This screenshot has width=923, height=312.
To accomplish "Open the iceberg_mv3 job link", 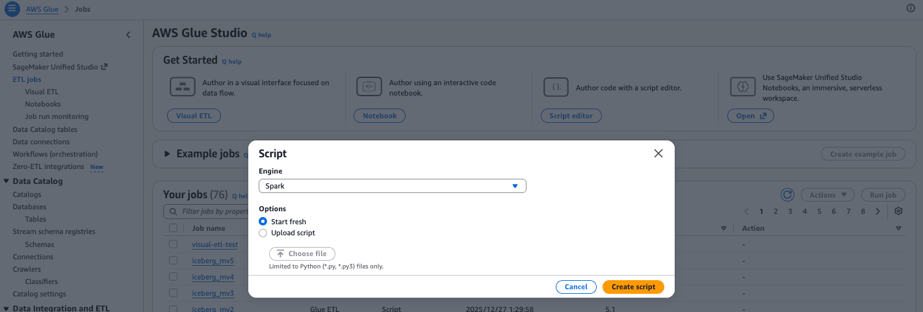I will coord(213,293).
